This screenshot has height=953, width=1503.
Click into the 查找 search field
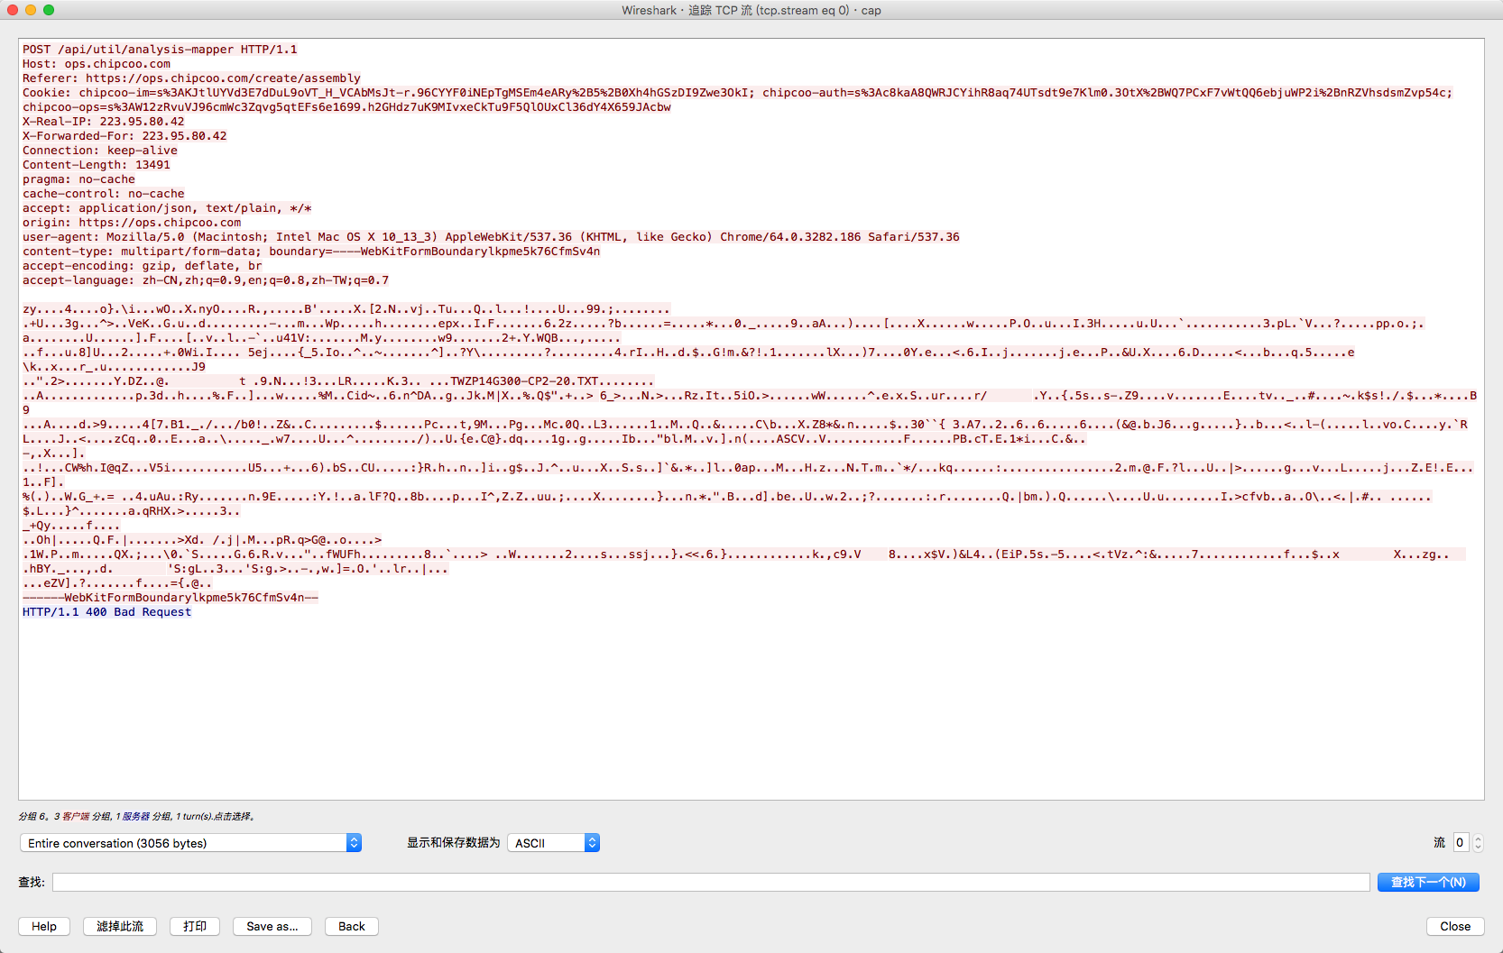[x=710, y=883]
